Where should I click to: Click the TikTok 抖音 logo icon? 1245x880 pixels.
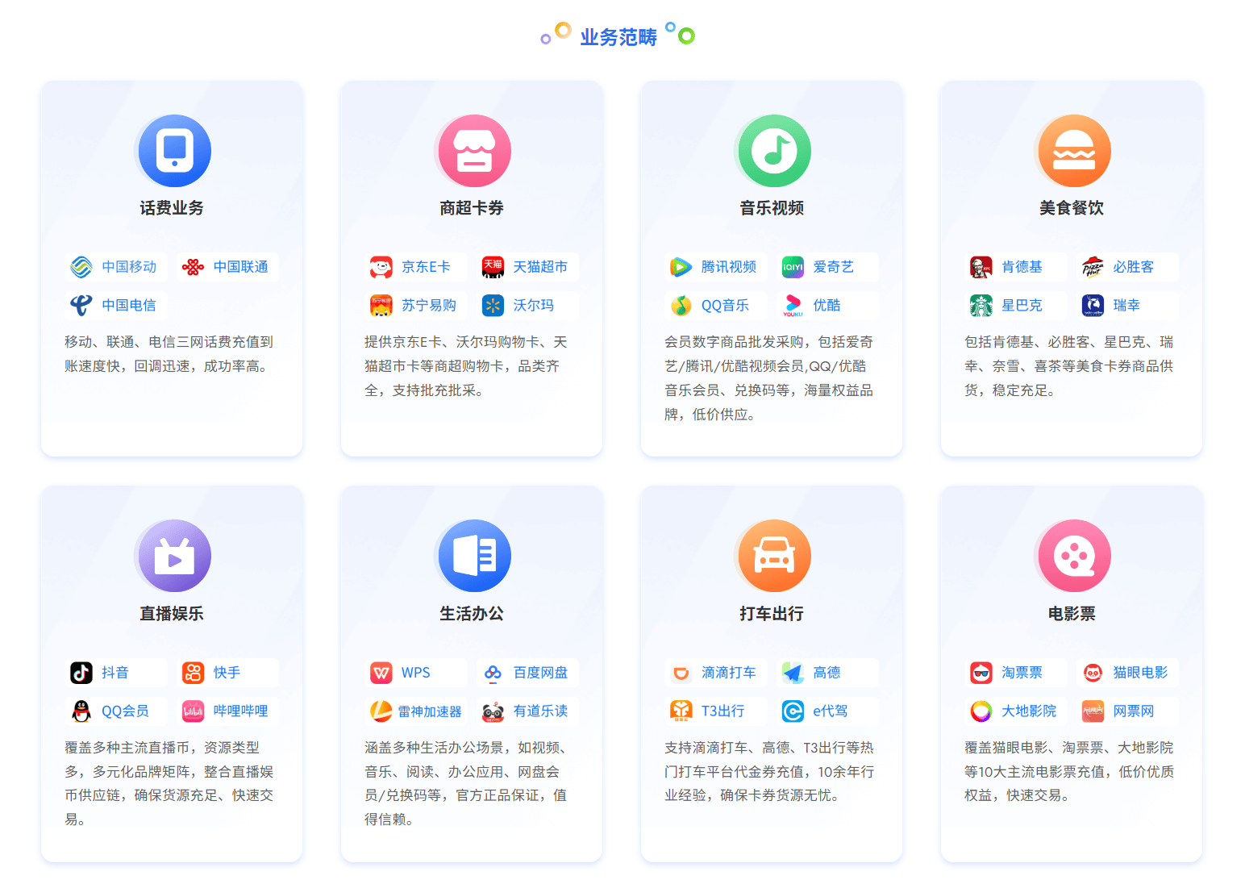click(x=81, y=673)
